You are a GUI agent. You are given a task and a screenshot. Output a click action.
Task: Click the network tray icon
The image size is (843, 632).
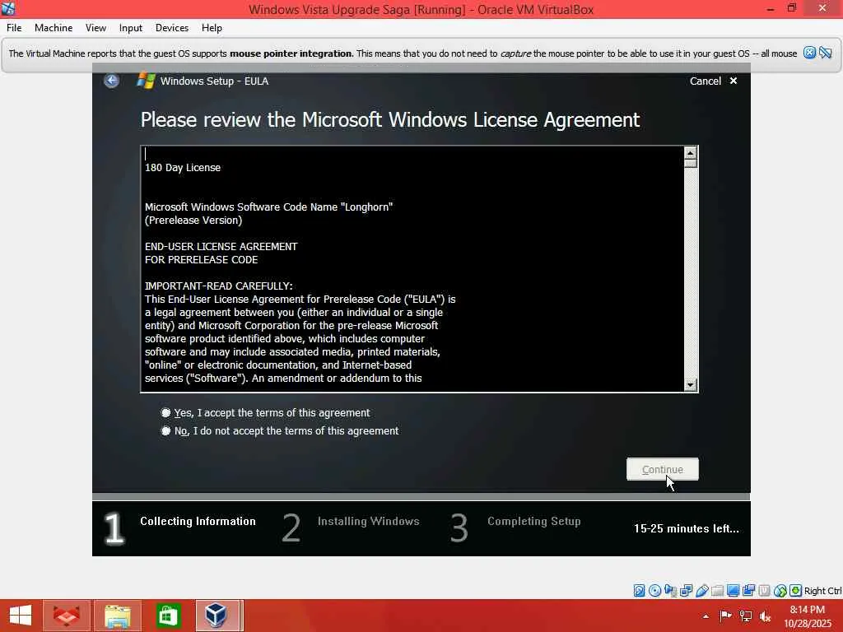[746, 616]
